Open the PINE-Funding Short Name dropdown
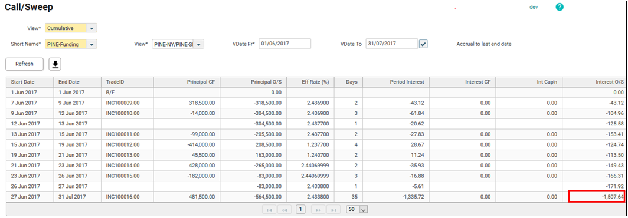 click(91, 44)
